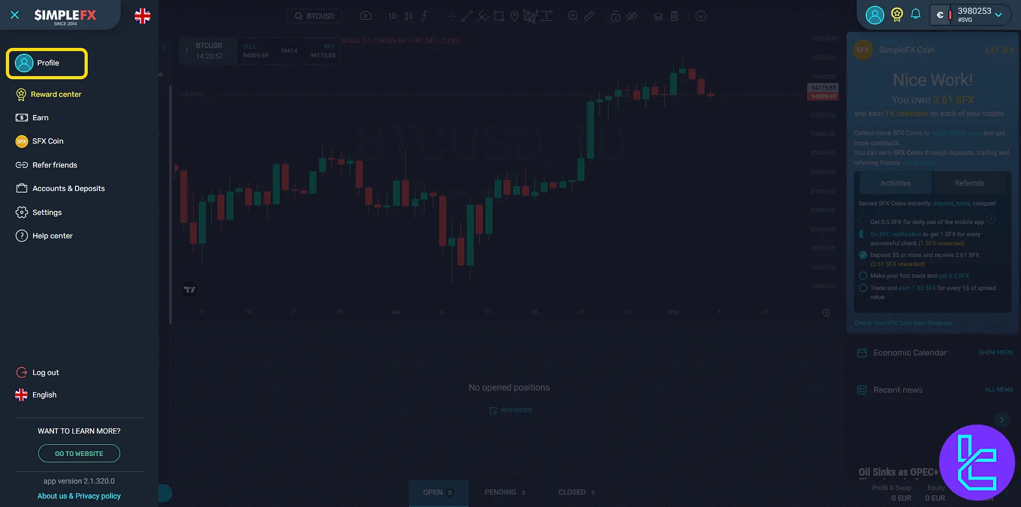
Task: Open Profile from the side menu
Action: 47,63
